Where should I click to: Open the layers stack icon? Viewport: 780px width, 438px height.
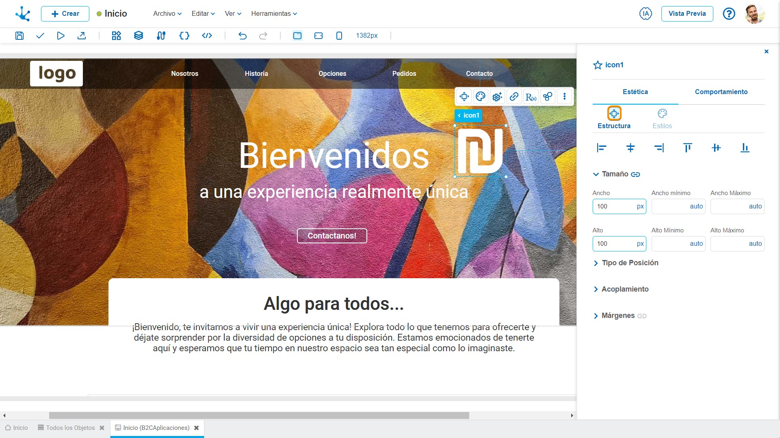(139, 36)
